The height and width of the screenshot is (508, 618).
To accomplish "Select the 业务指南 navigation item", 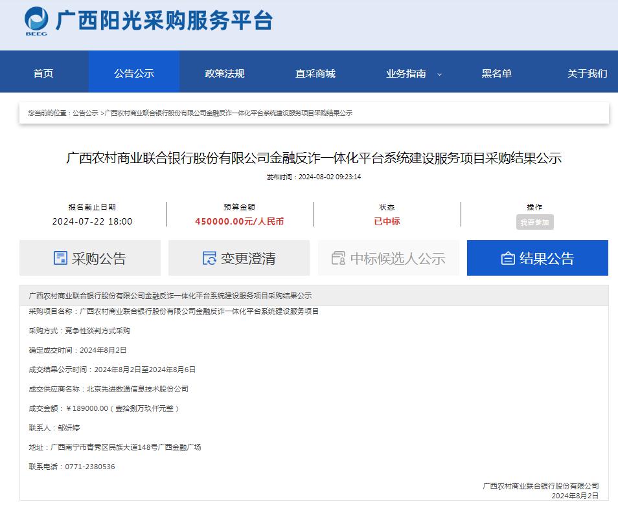I will pos(406,73).
